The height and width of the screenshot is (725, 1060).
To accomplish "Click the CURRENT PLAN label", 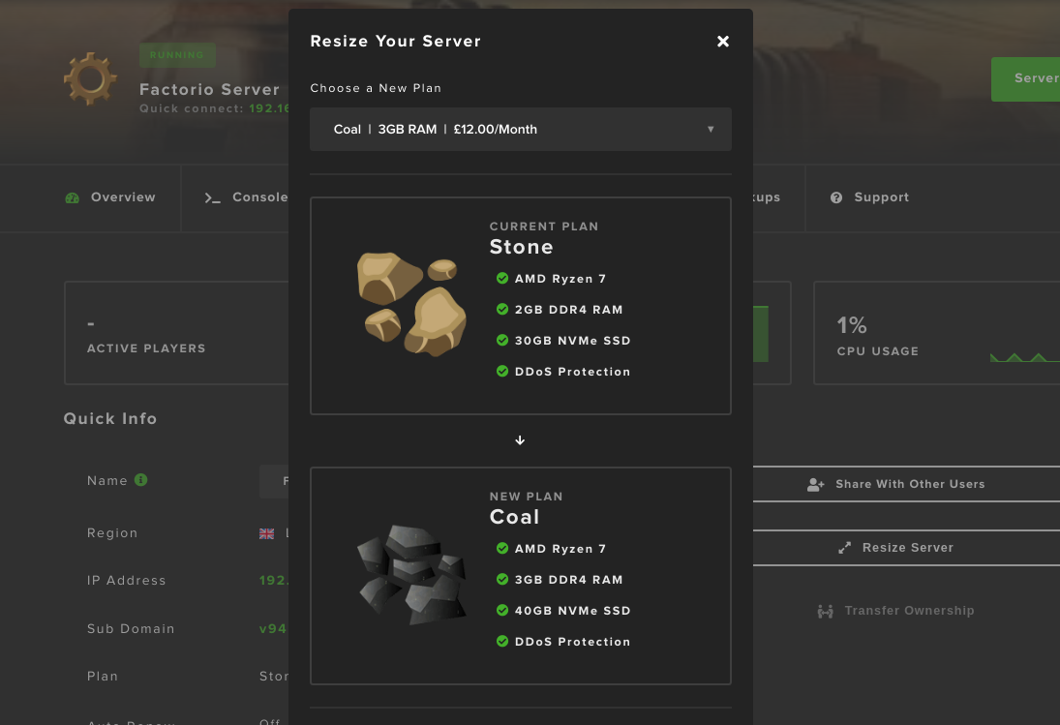I will tap(544, 227).
